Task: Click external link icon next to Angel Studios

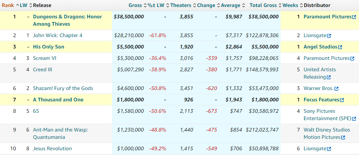Action: 340,47
